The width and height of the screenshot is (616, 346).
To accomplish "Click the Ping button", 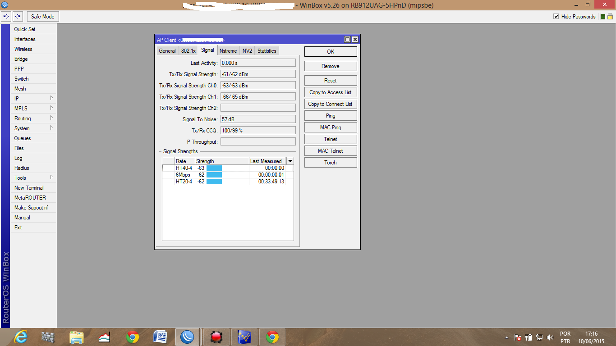I will tap(331, 116).
